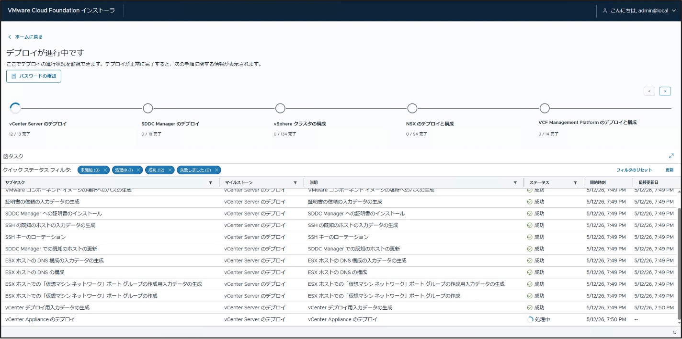Click the 処理中 spinner on vCenter Appliance row

tap(530, 319)
